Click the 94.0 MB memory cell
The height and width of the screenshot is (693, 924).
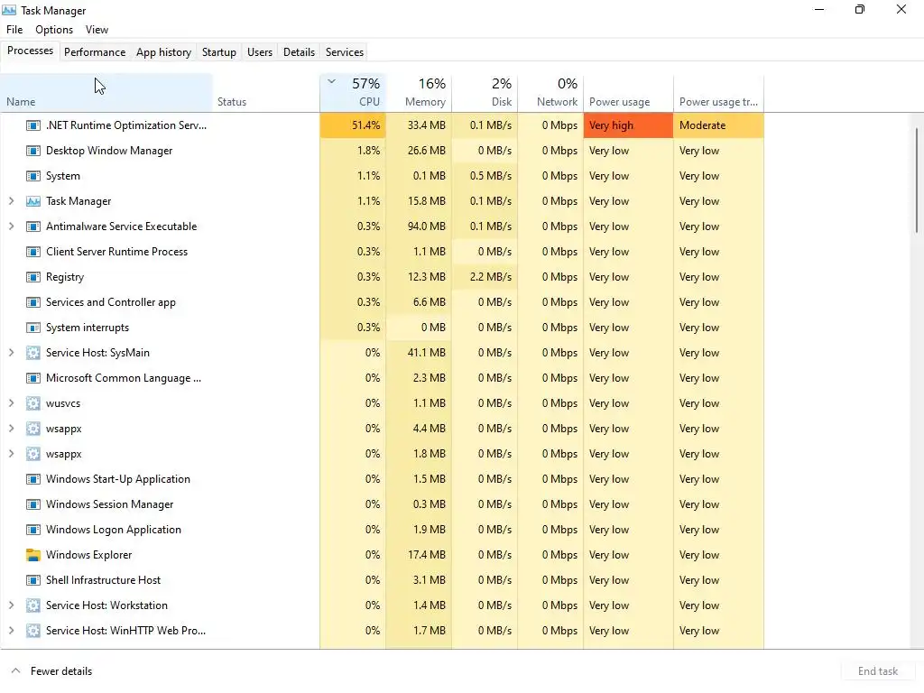tap(419, 226)
